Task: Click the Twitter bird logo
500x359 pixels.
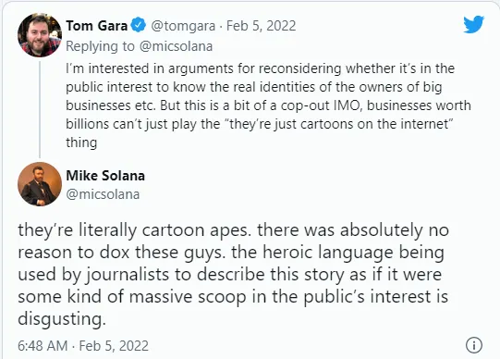Action: [473, 24]
